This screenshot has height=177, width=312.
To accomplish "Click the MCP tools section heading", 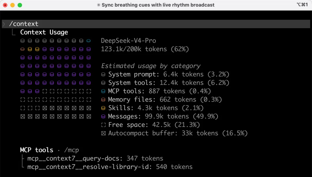I will tap(36, 150).
